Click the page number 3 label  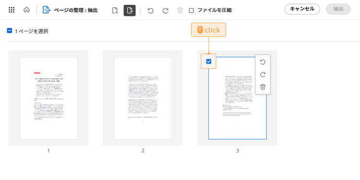click(238, 151)
